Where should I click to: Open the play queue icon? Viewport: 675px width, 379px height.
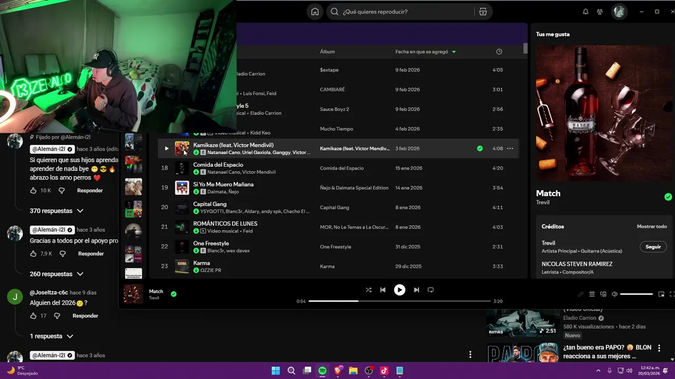(x=592, y=294)
